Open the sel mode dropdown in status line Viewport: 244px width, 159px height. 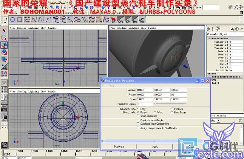click(198, 7)
